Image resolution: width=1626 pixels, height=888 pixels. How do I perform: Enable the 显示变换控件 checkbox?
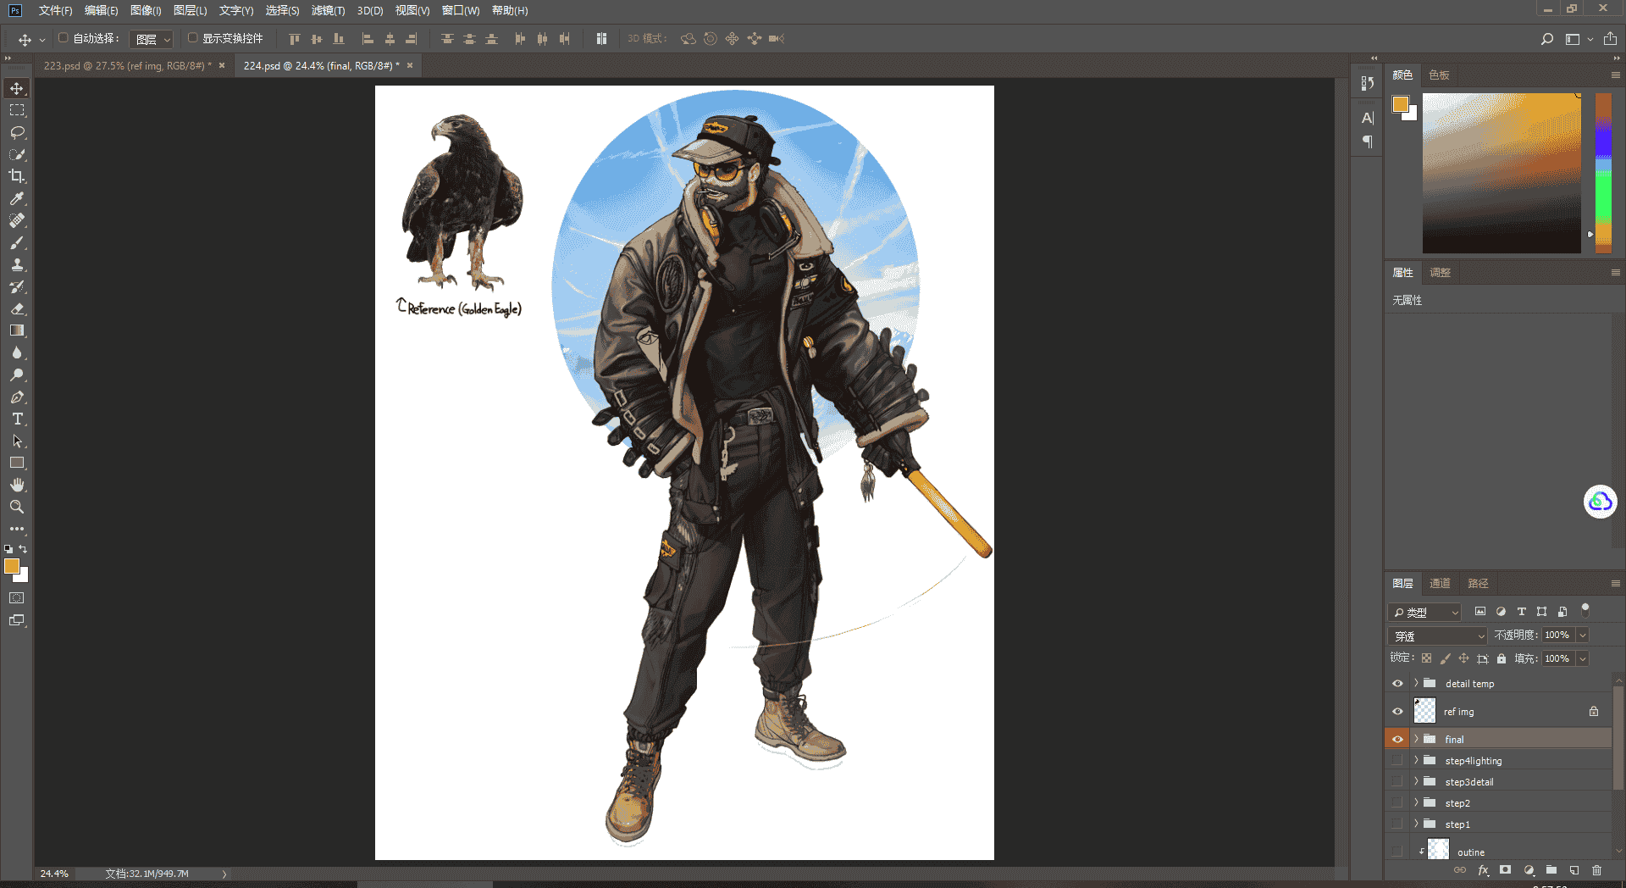point(192,38)
